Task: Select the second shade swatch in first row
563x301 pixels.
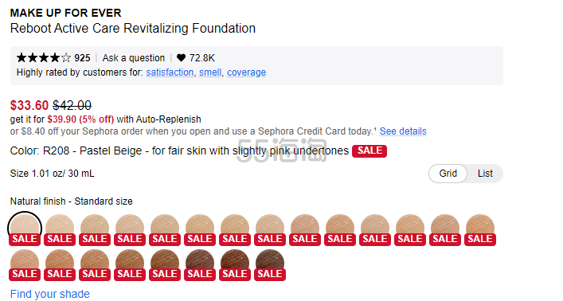Action: point(60,229)
